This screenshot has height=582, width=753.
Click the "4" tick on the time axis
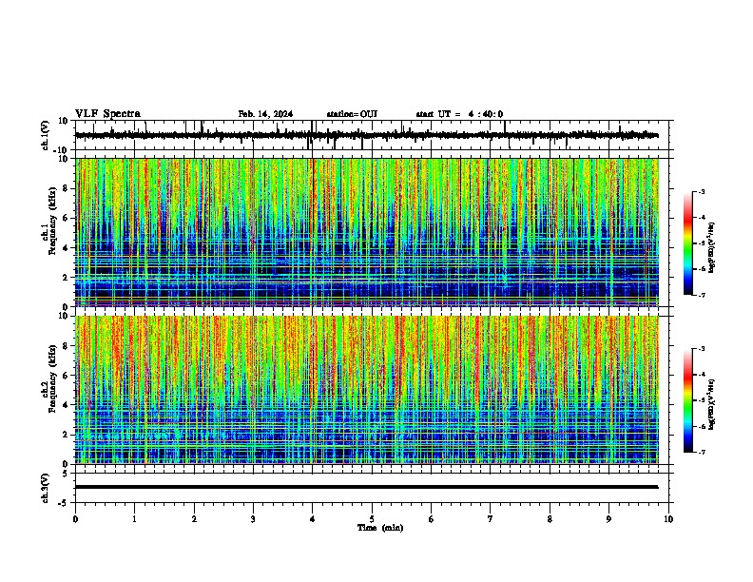tap(313, 519)
